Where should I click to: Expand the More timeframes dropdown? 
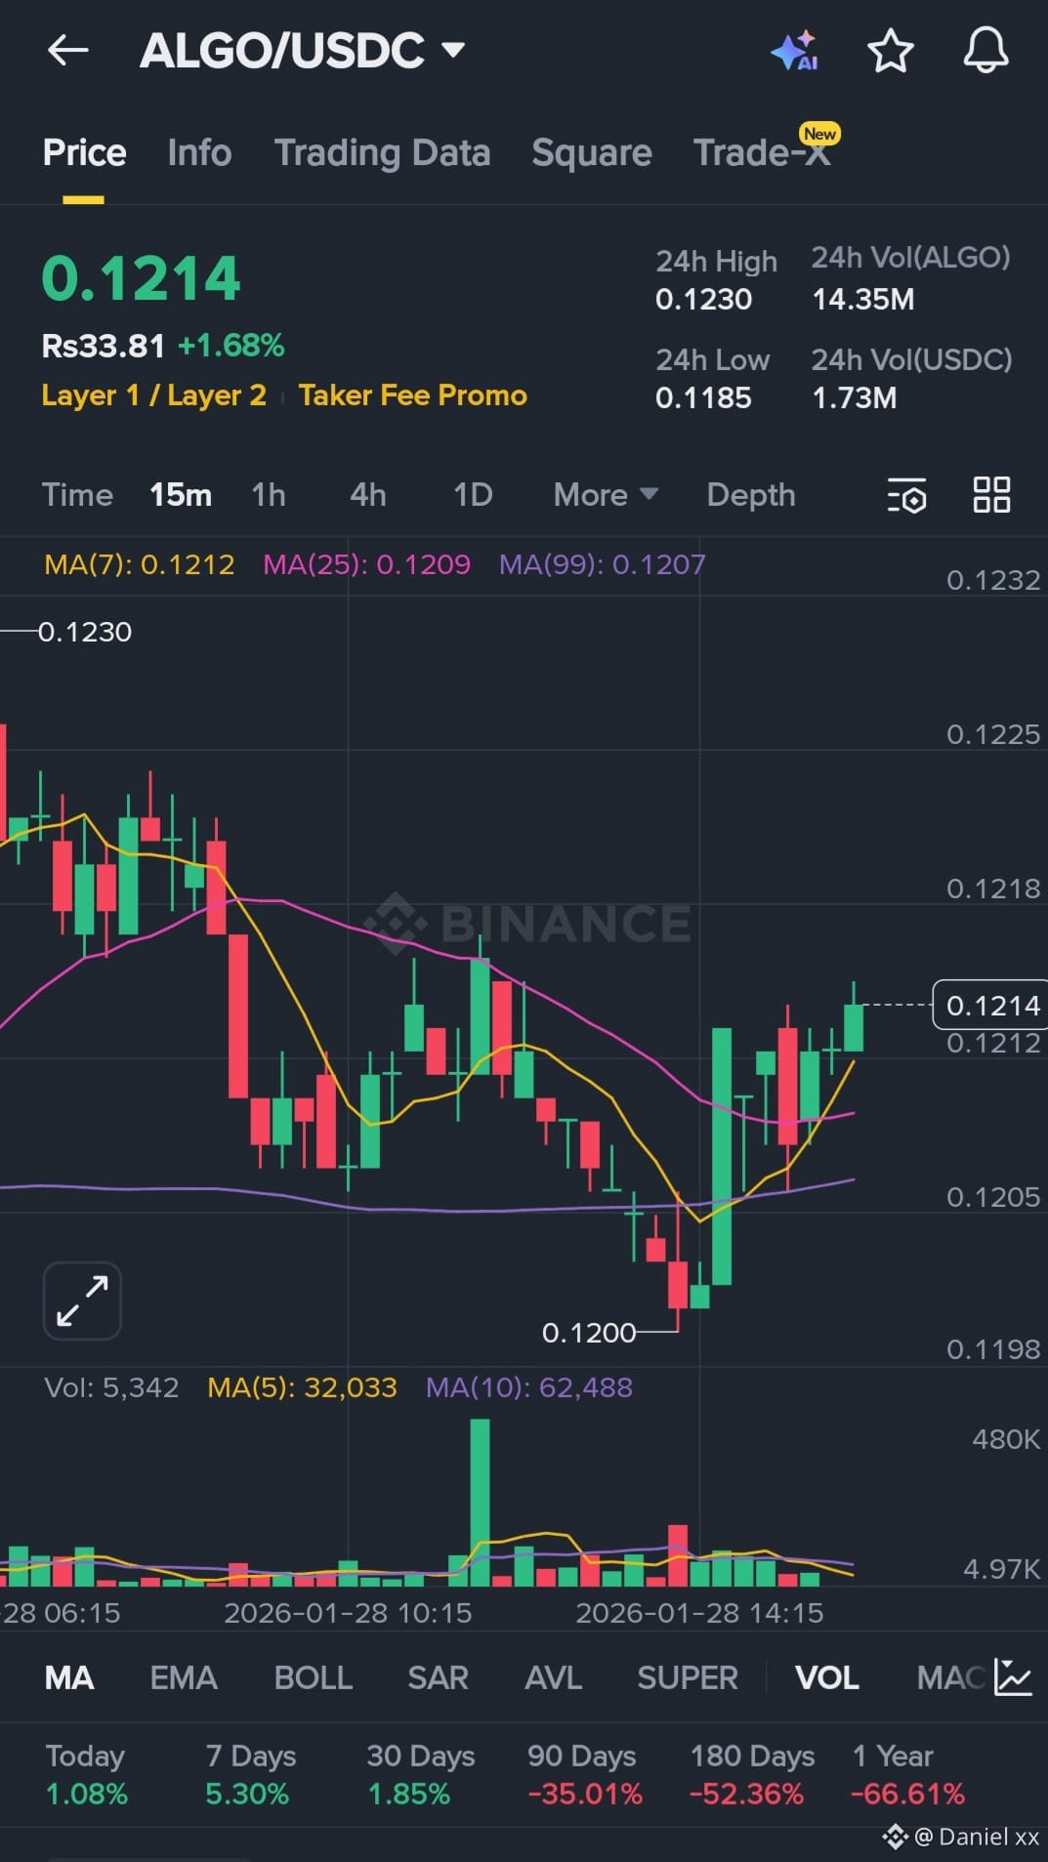pos(606,495)
